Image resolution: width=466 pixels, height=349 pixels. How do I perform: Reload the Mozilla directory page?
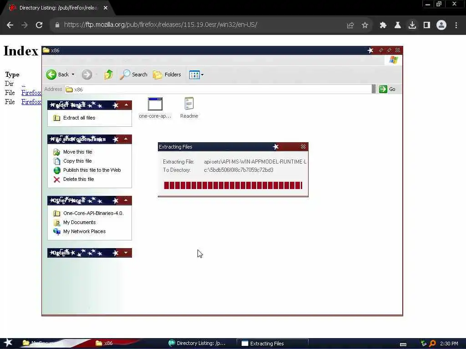[39, 25]
